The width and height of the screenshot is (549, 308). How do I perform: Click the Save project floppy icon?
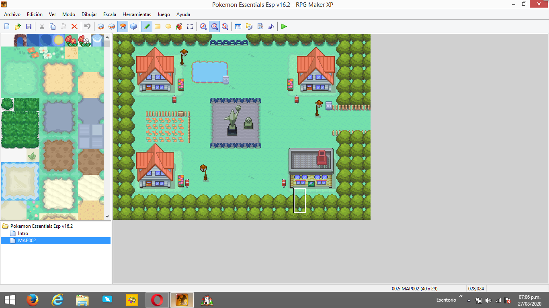click(29, 26)
